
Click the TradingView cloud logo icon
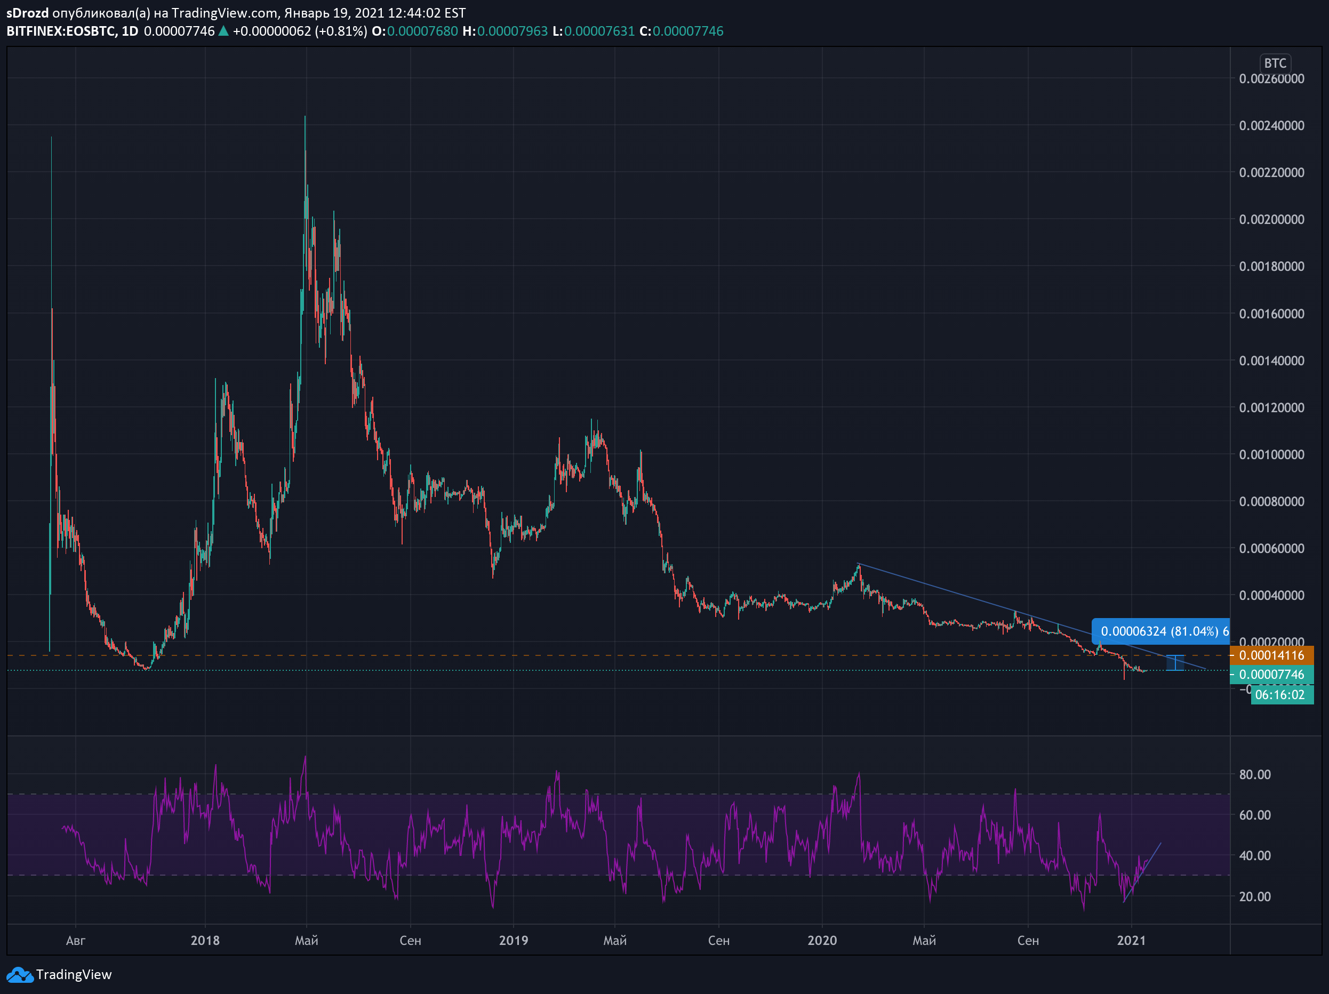pos(19,974)
